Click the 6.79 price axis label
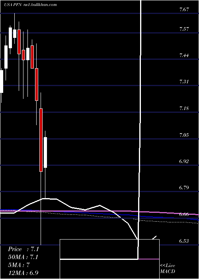Image resolution: width=199 pixels, height=279 pixels. (184, 188)
